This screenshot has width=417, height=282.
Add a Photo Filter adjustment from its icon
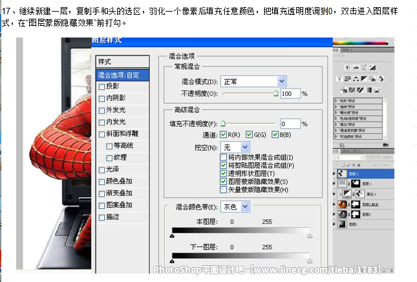372,79
